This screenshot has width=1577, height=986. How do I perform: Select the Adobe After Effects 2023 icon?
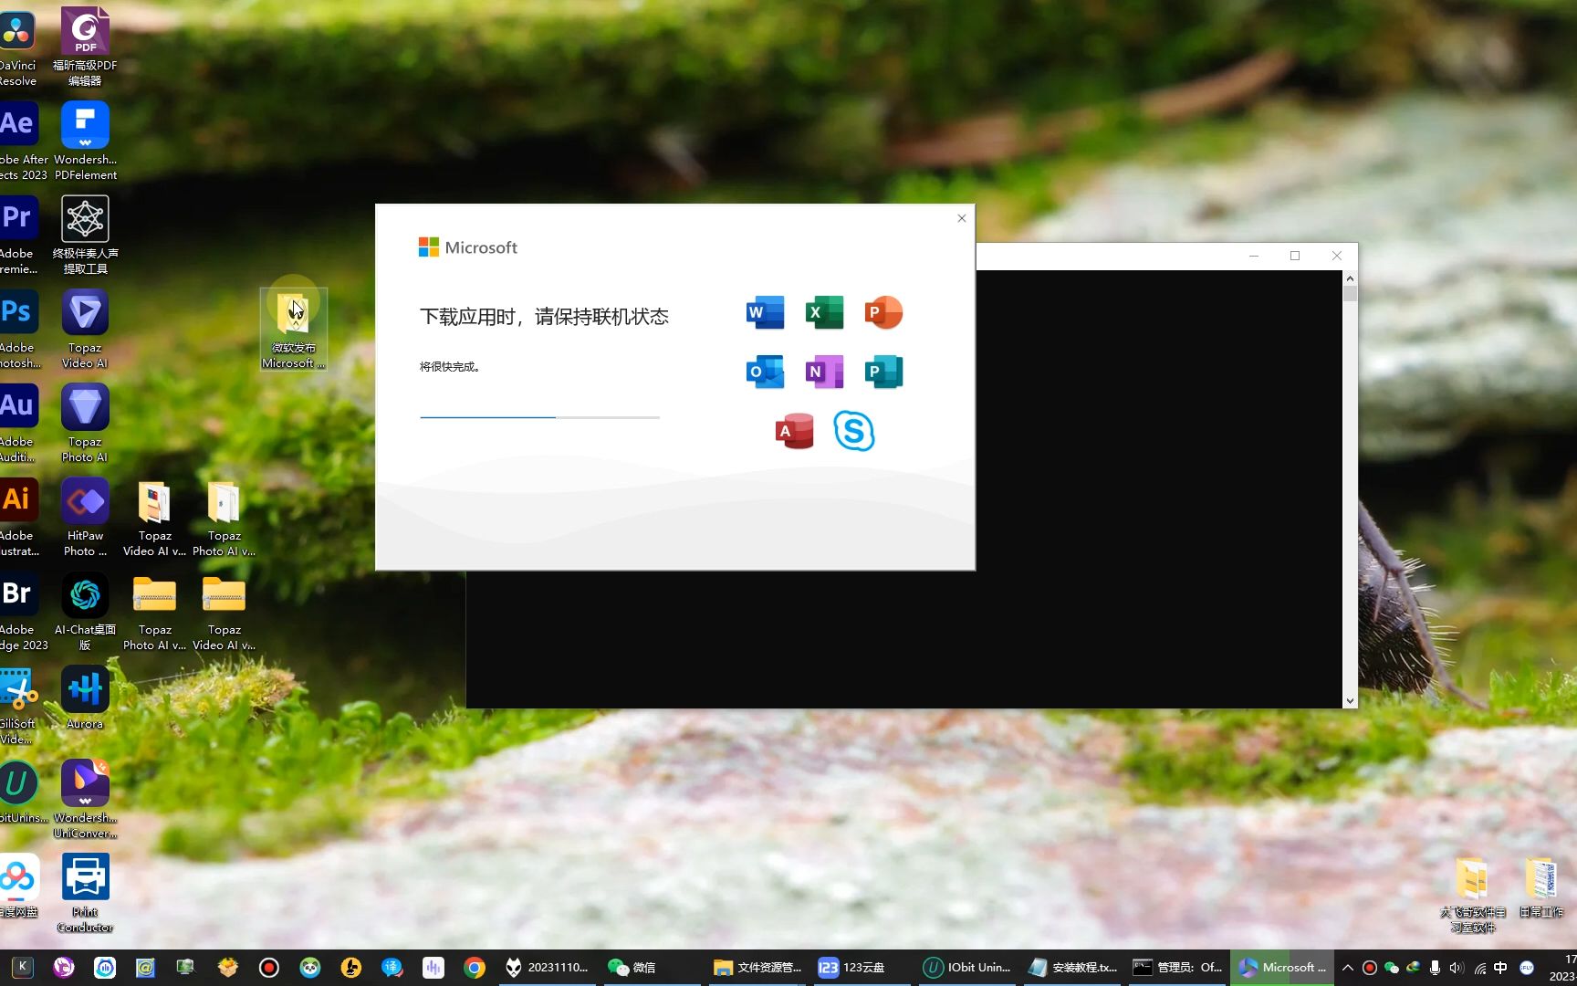pos(20,141)
